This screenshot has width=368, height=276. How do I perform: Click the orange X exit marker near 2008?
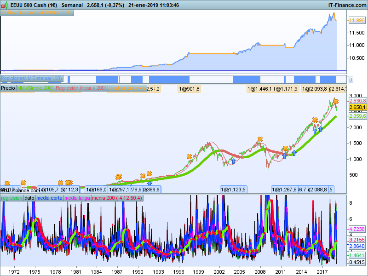[x=260, y=139]
